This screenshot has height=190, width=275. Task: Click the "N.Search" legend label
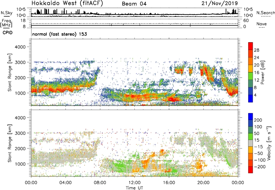coord(265,13)
